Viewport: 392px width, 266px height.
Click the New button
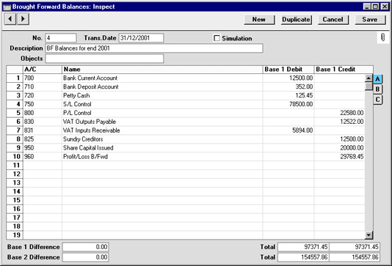(259, 20)
